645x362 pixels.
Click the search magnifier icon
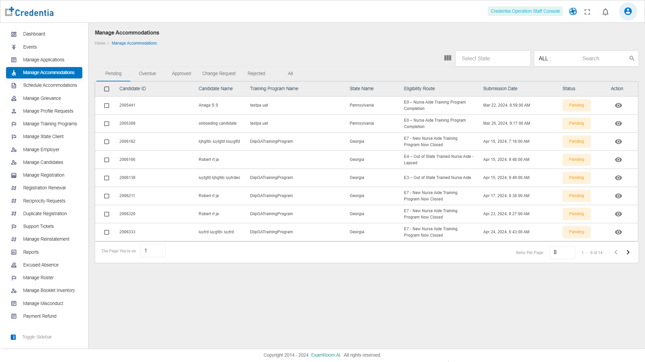coord(632,58)
